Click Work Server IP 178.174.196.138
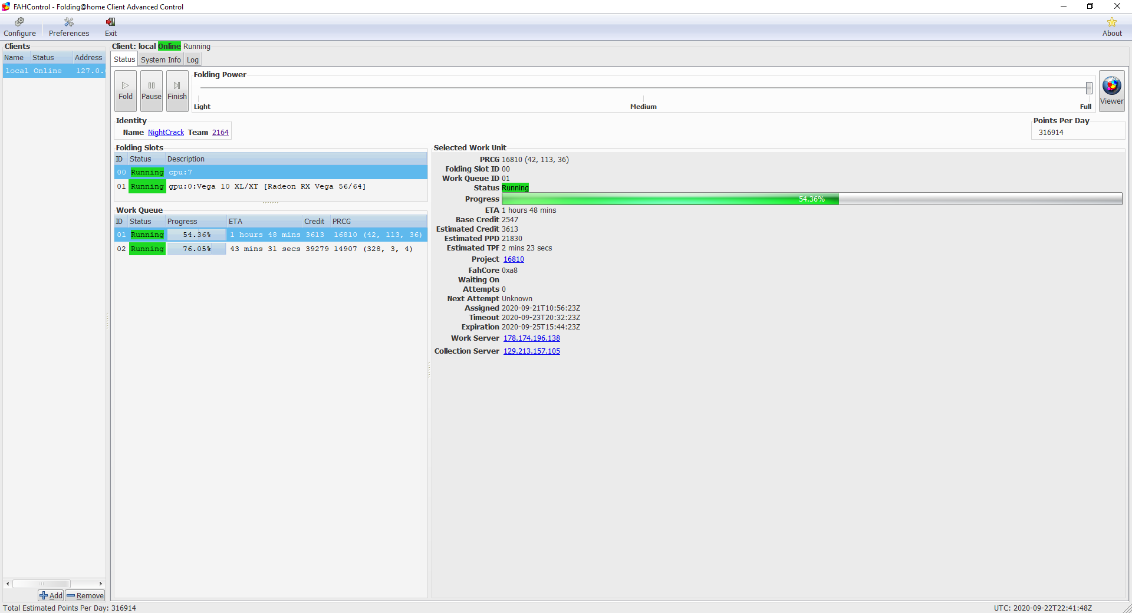 (x=531, y=338)
